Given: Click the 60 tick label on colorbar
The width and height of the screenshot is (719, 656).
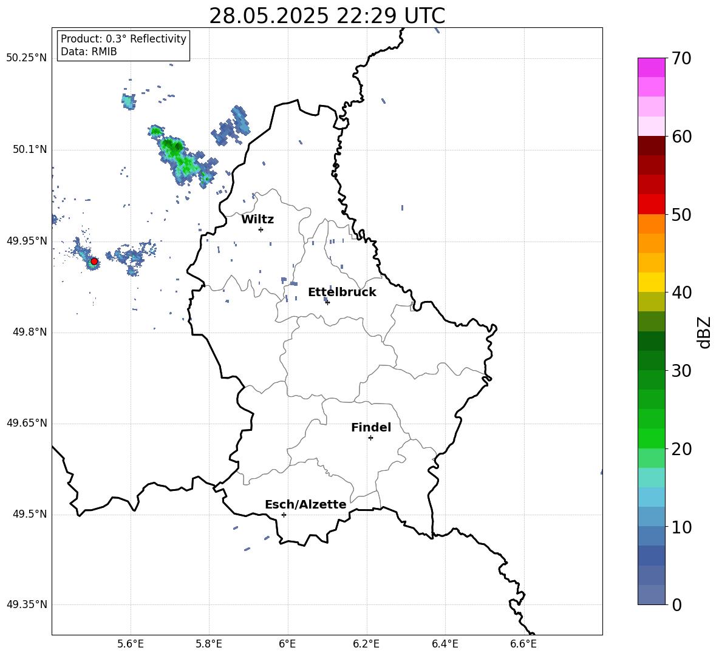Looking at the screenshot, I should pos(681,137).
